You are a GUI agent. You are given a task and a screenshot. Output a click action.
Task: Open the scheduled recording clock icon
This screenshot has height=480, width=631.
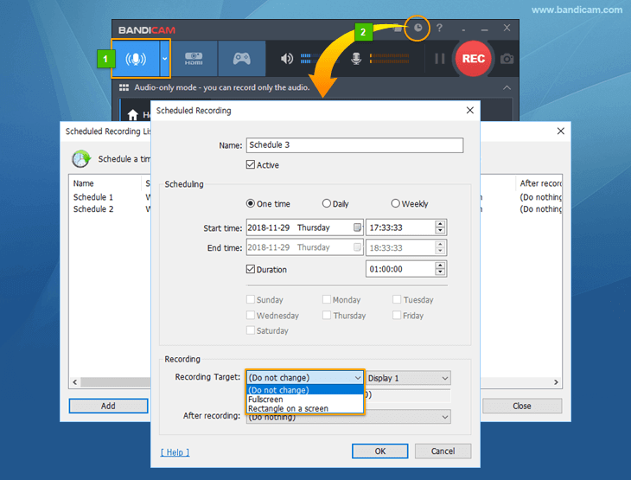(418, 28)
